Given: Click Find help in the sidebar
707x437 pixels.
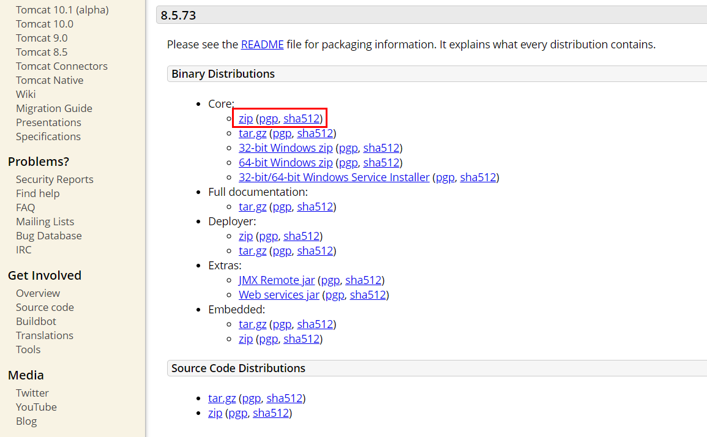Looking at the screenshot, I should (x=38, y=193).
